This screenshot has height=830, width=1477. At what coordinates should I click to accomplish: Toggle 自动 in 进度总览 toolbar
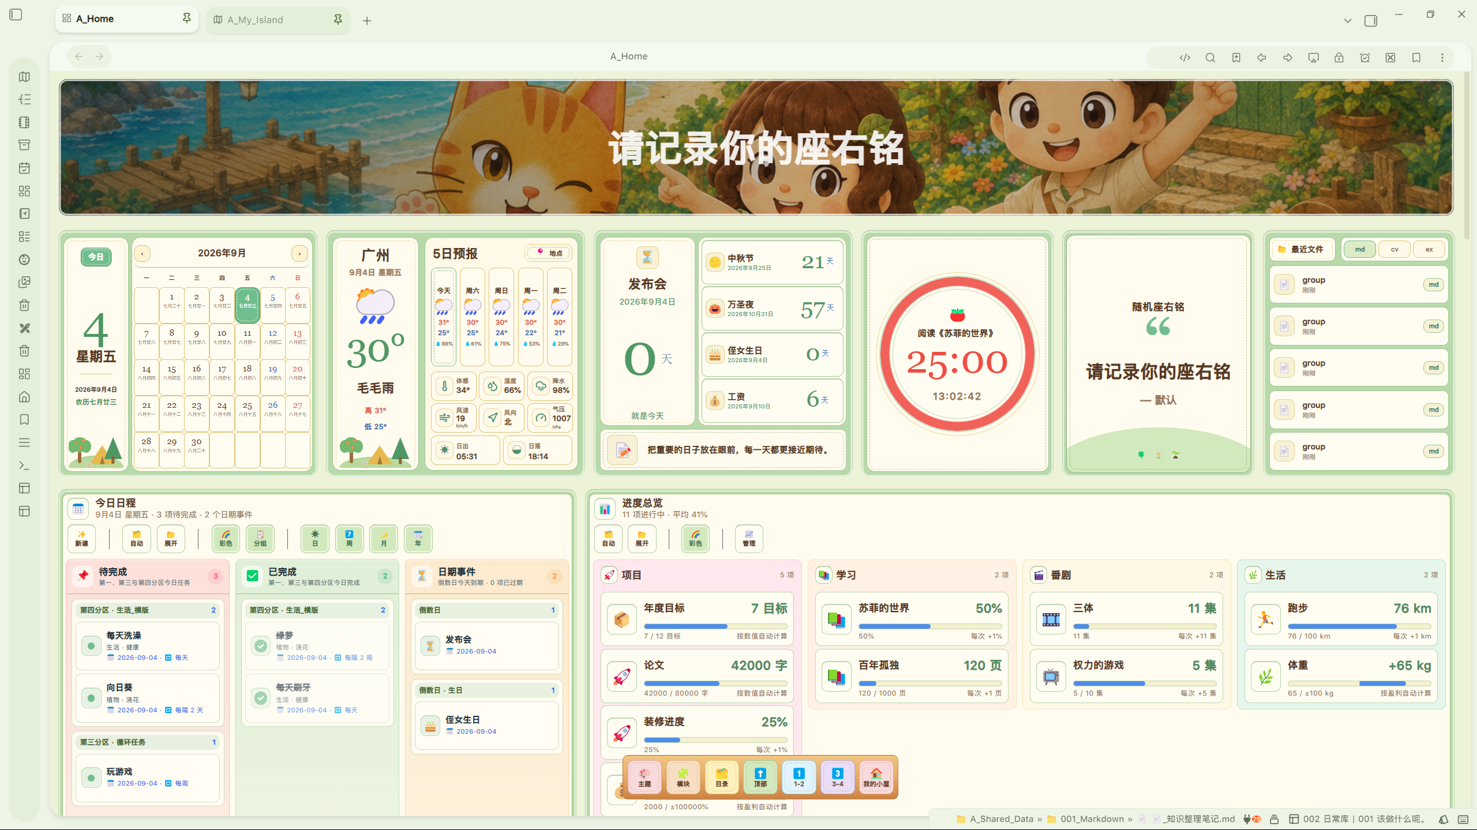point(609,539)
